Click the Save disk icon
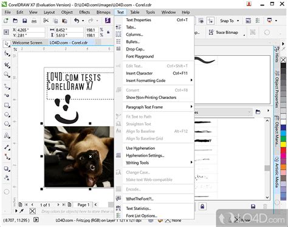The width and height of the screenshot is (288, 227). click(24, 21)
